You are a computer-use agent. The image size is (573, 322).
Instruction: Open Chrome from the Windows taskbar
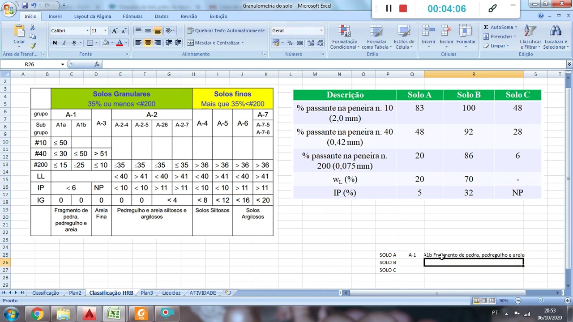coord(38,314)
